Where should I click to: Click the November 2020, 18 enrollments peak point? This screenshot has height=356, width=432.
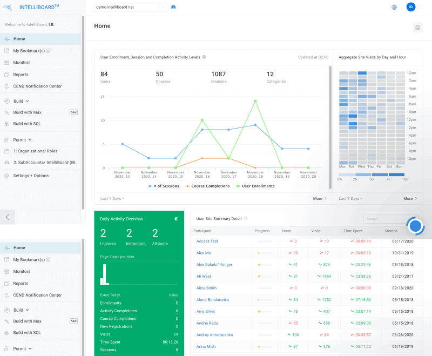click(x=255, y=101)
